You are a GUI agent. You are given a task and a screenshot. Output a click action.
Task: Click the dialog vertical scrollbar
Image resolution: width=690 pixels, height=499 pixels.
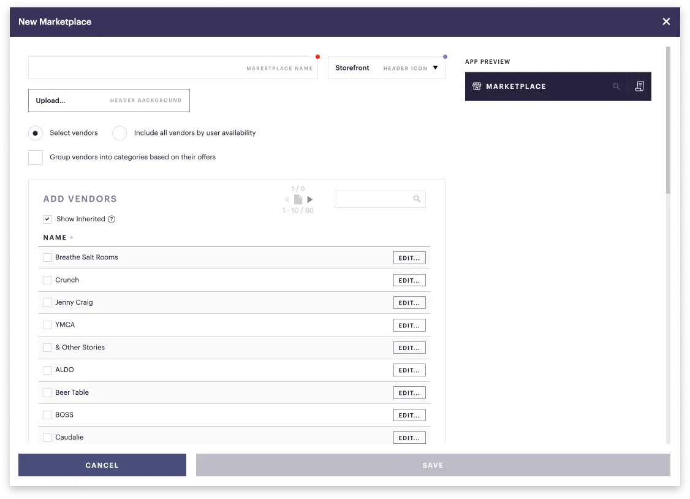click(668, 120)
